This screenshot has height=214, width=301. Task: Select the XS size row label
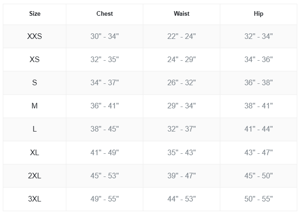tap(35, 60)
